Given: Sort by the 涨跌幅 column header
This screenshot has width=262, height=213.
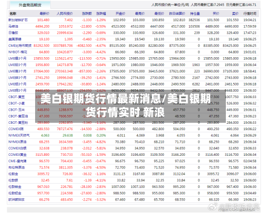Looking at the screenshot, I should click(x=101, y=14).
